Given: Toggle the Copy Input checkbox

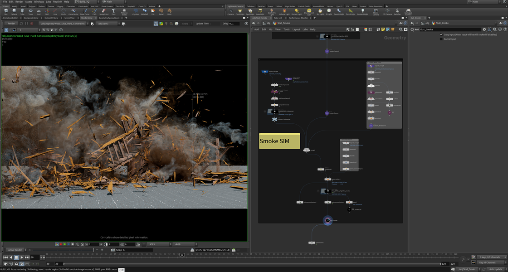Looking at the screenshot, I should [x=441, y=34].
